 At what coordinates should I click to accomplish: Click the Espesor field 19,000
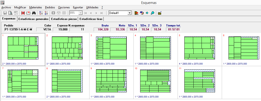[60, 29]
